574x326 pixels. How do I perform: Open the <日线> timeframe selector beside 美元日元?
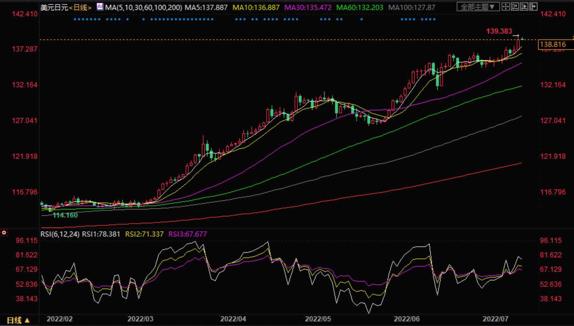[80, 7]
